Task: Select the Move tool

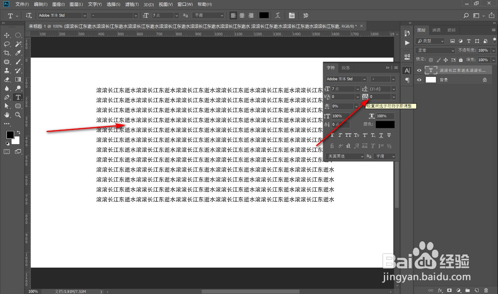Action: [7, 35]
